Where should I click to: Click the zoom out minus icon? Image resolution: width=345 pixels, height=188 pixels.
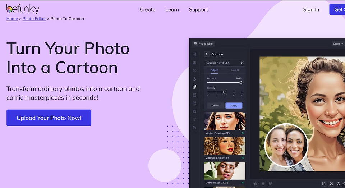click(339, 184)
